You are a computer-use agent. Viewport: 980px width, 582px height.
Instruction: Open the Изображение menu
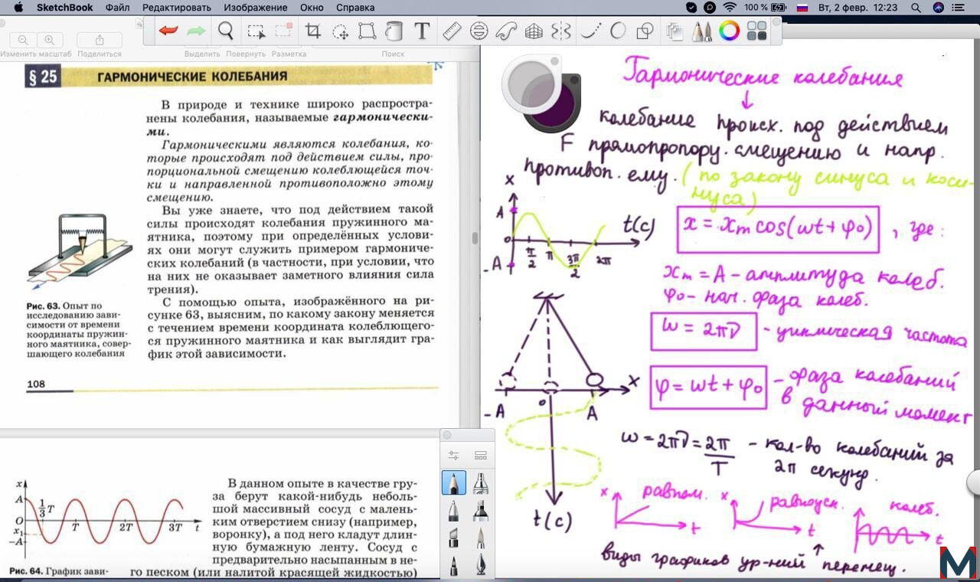coord(256,7)
